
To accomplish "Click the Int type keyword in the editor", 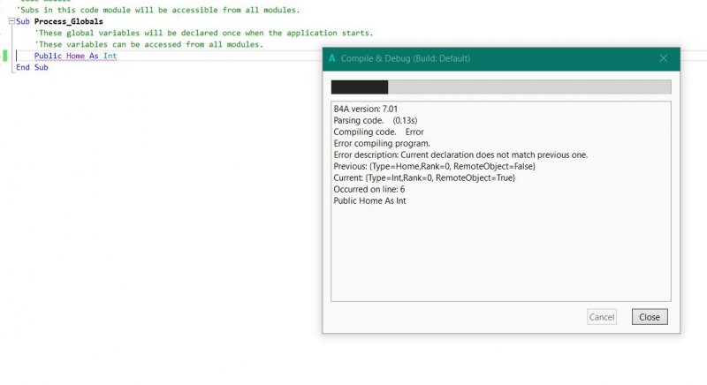I will click(x=110, y=56).
